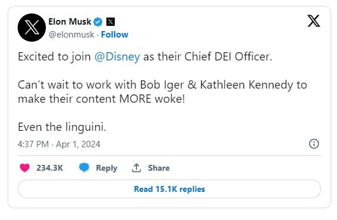Click the @elonmusk handle text
Viewport: 337px width, 220px height.
point(71,35)
